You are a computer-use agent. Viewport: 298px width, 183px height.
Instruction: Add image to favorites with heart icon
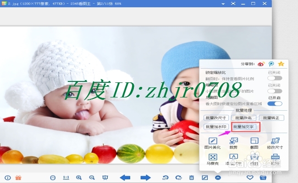pos(250,178)
